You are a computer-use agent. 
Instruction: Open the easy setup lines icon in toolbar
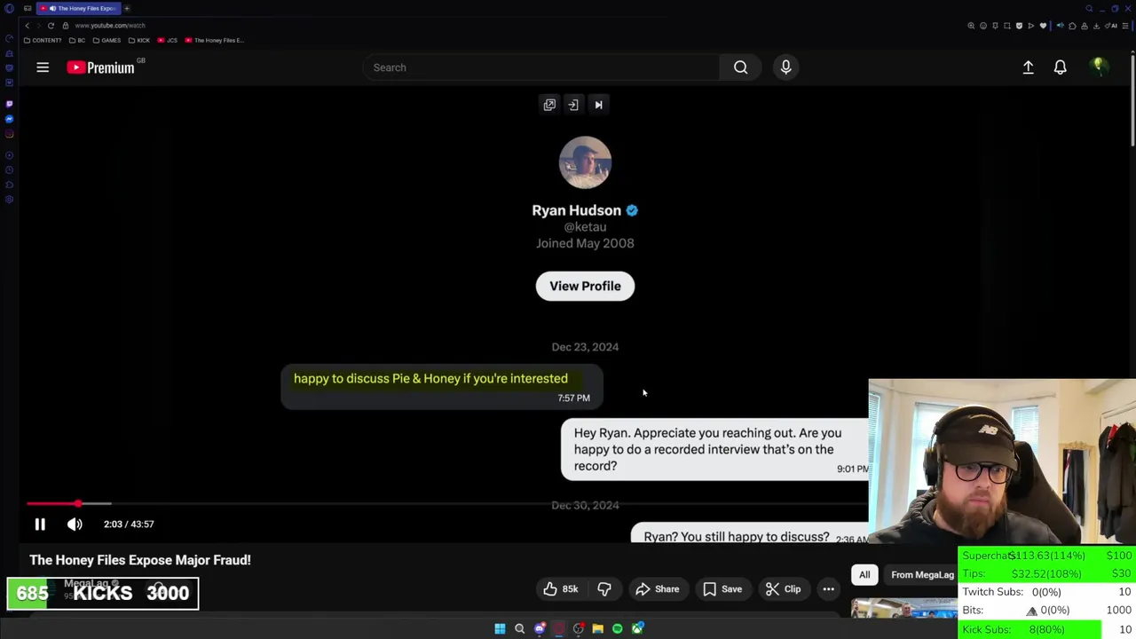point(1124,26)
